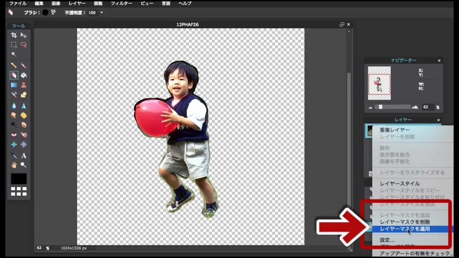This screenshot has width=459, height=258.
Task: Click レイヤーマスクを適用 in context menu
Action: (405, 229)
